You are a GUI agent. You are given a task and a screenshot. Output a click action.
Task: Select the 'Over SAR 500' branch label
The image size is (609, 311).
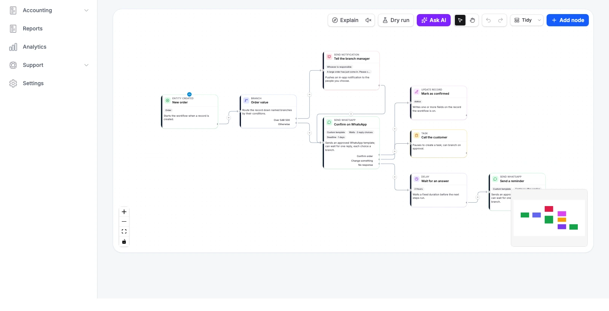coord(282,120)
